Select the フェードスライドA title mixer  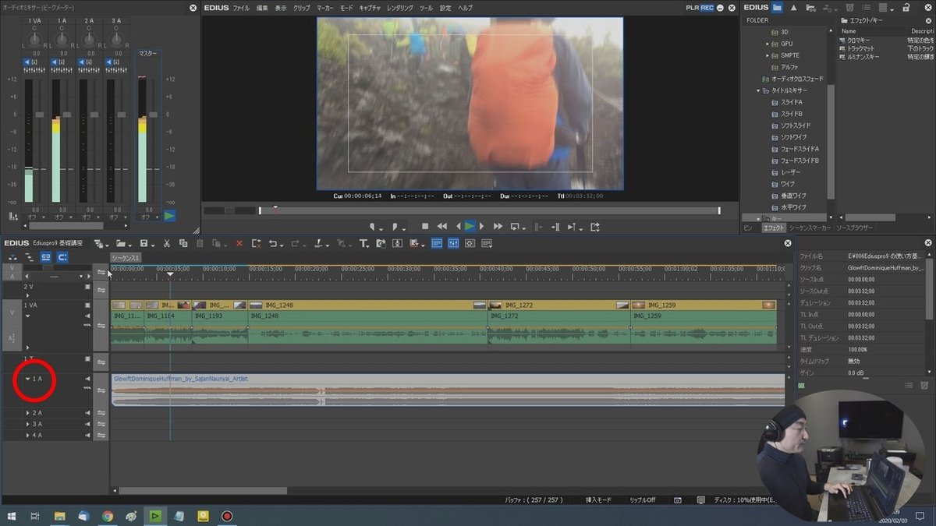(x=799, y=149)
